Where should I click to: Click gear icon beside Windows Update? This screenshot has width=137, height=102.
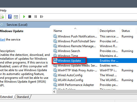click(55, 60)
